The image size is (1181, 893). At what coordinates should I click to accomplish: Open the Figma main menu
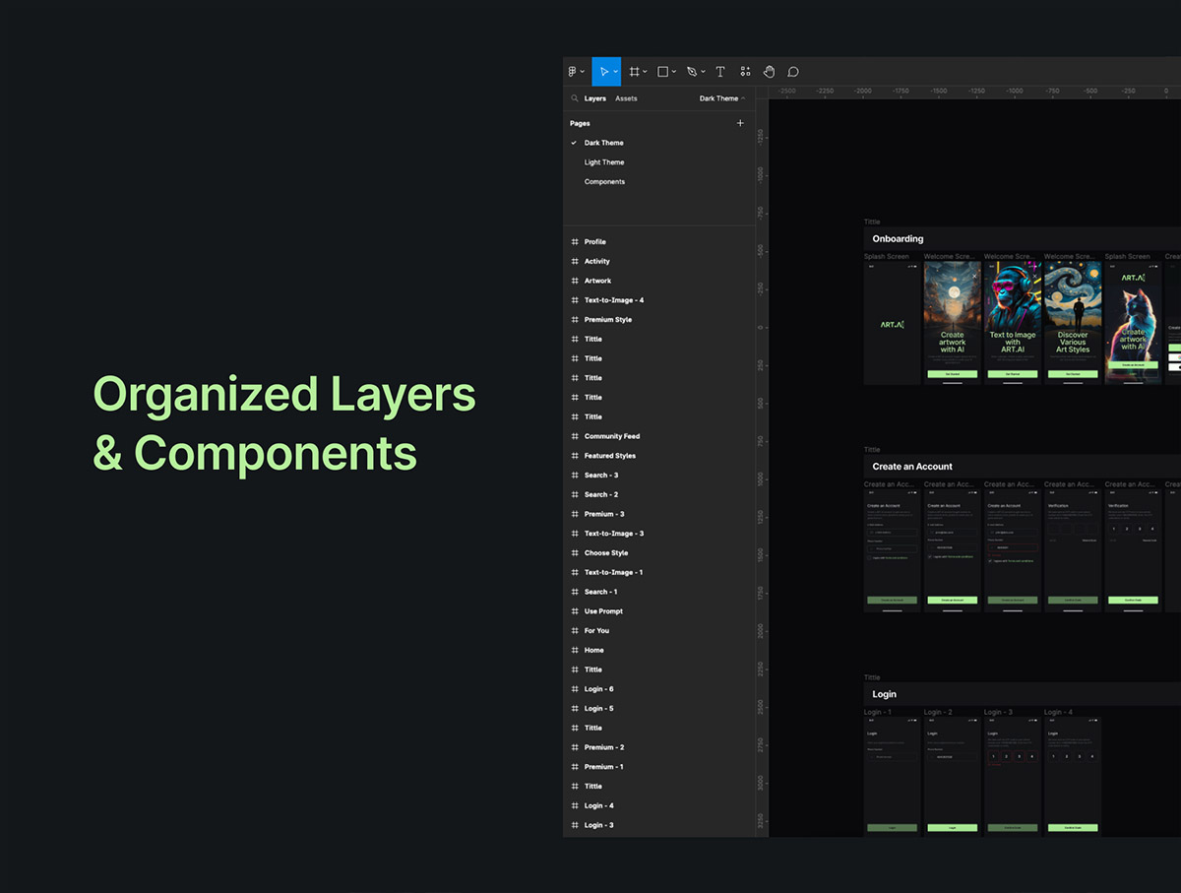click(x=573, y=72)
